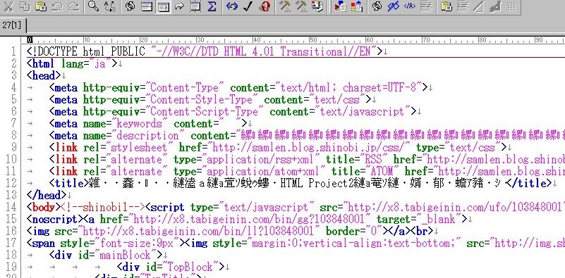Click the <noscript> tag on line 15
Screen dimensions: 565x278
pos(55,219)
